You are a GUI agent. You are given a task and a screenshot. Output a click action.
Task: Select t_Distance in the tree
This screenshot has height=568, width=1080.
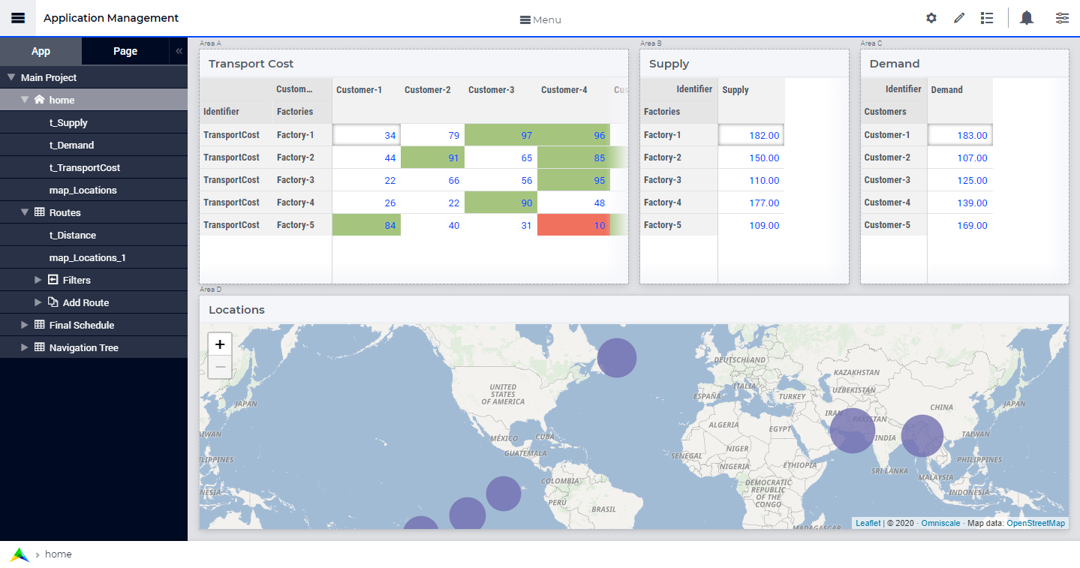[73, 235]
